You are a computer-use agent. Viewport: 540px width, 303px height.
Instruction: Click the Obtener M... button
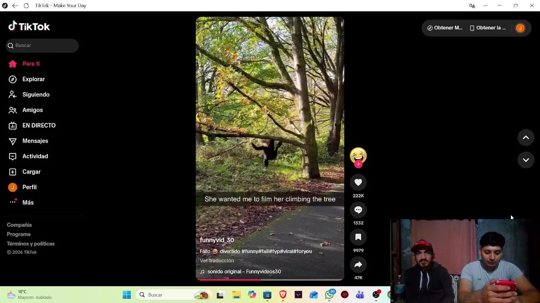click(445, 28)
